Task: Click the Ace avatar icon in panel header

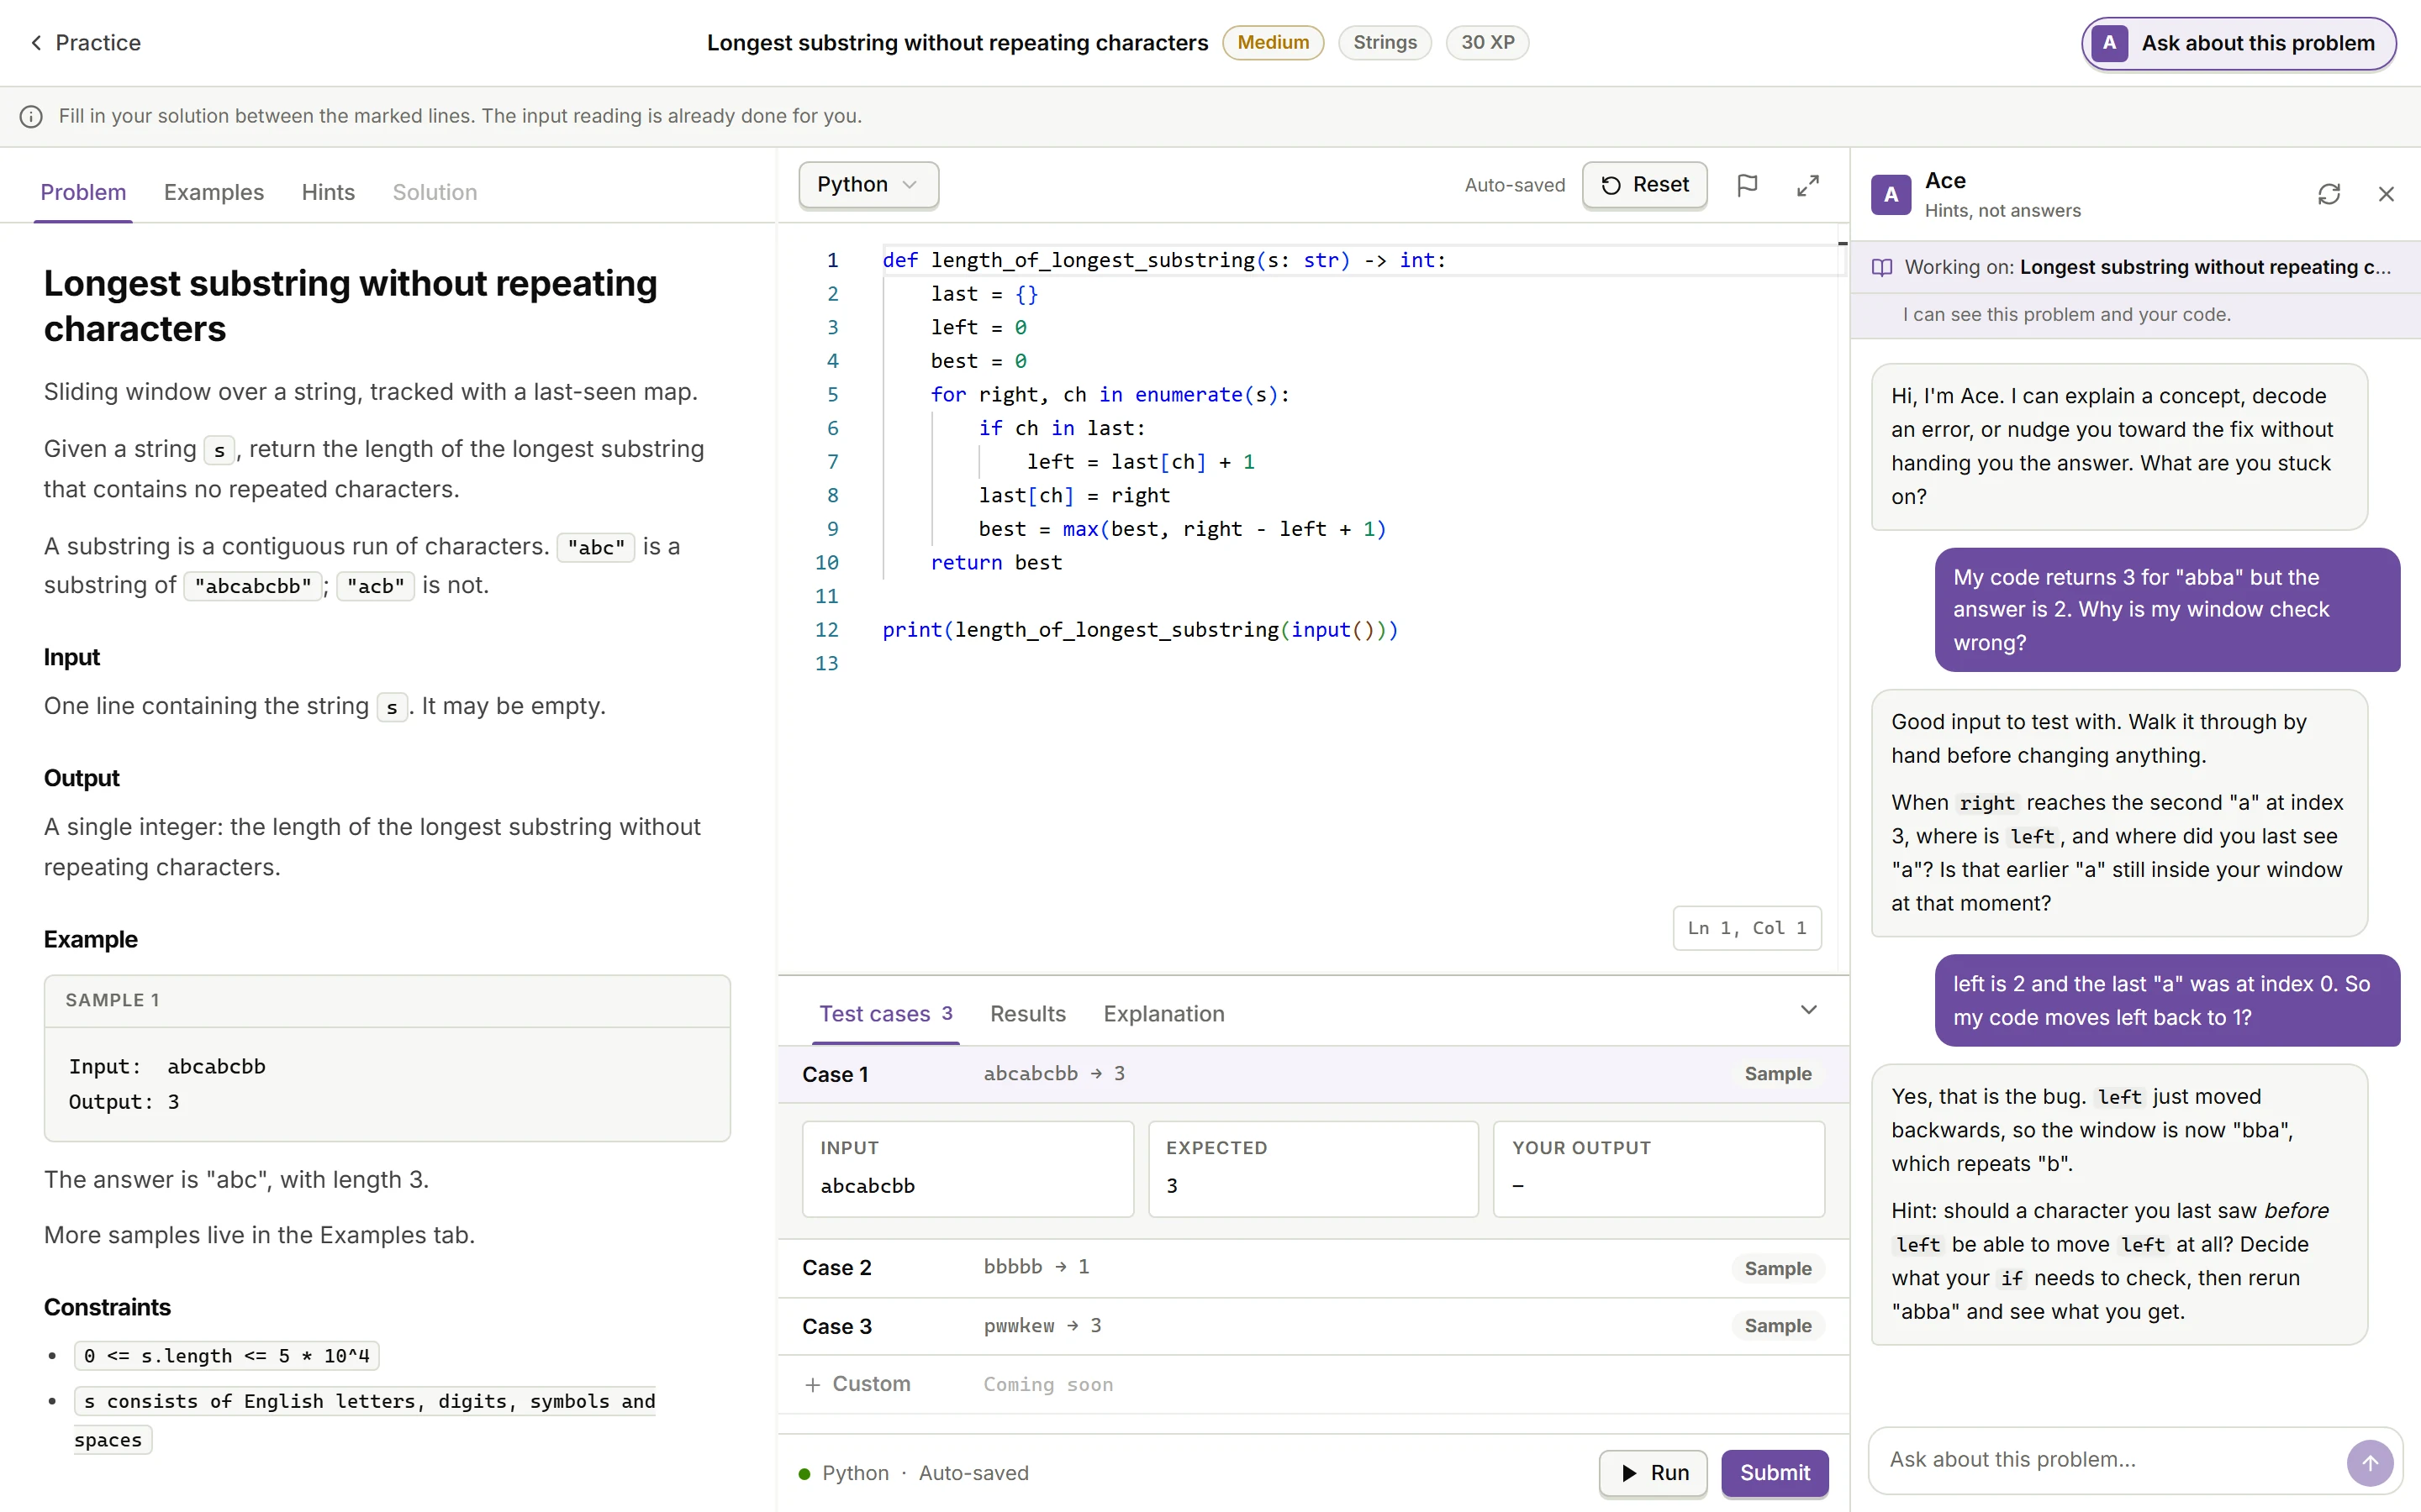Action: coord(1891,195)
